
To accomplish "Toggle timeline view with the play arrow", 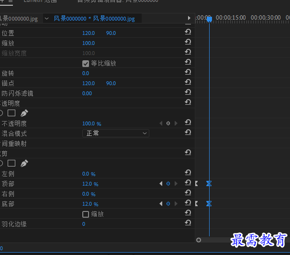I will 189,18.
